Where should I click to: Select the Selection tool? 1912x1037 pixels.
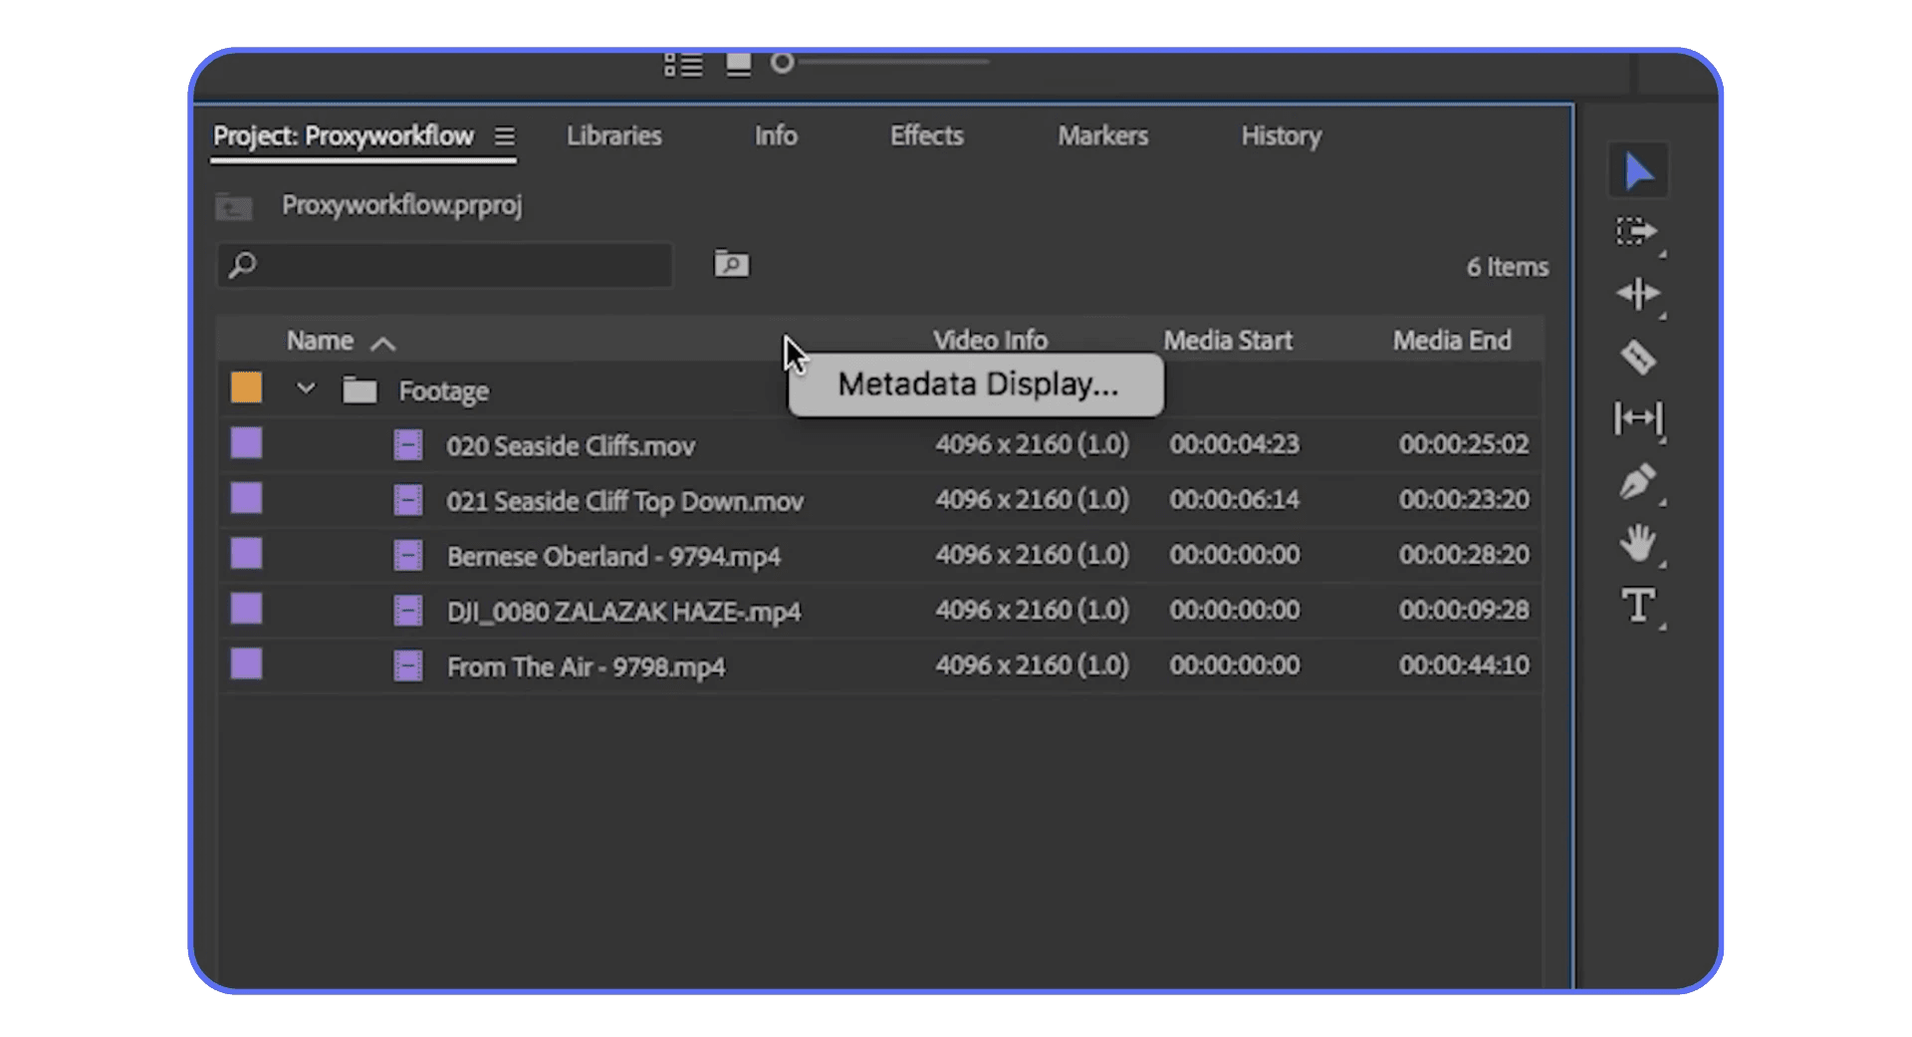(x=1638, y=169)
